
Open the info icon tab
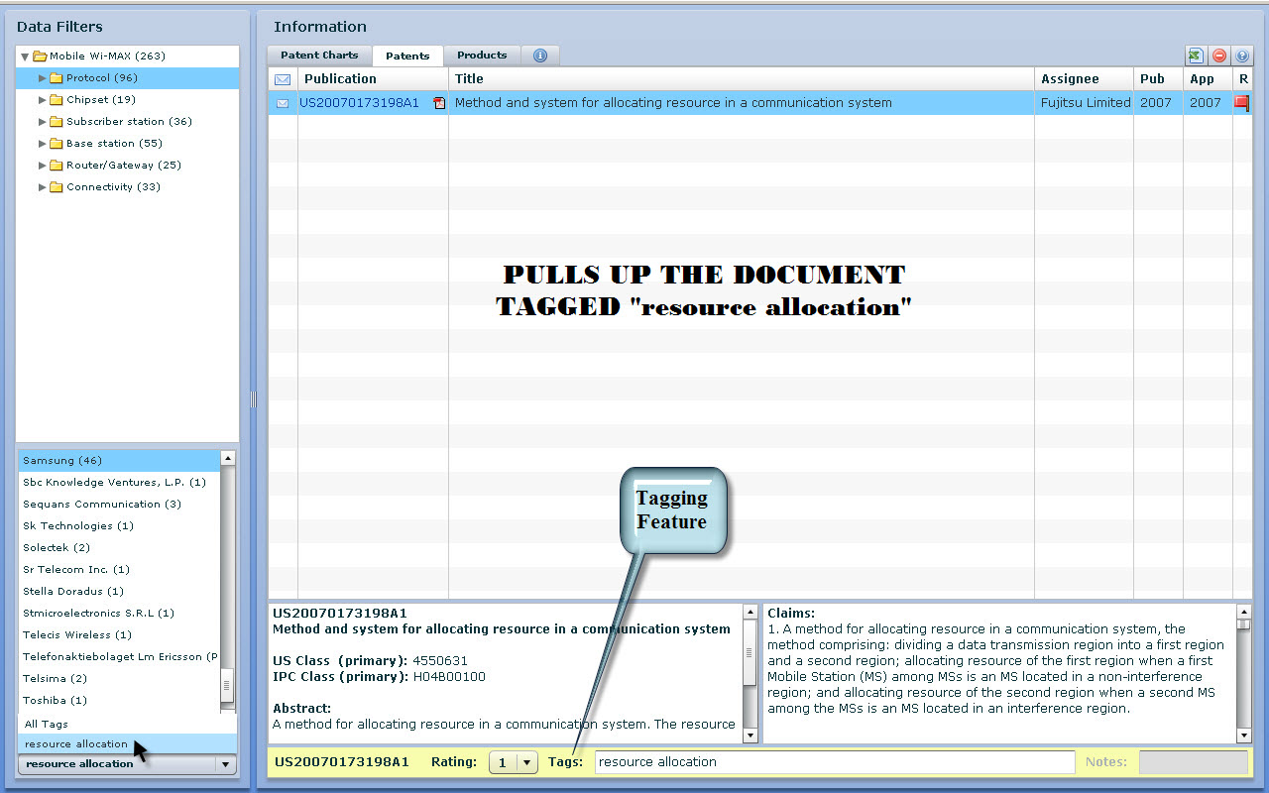[540, 56]
